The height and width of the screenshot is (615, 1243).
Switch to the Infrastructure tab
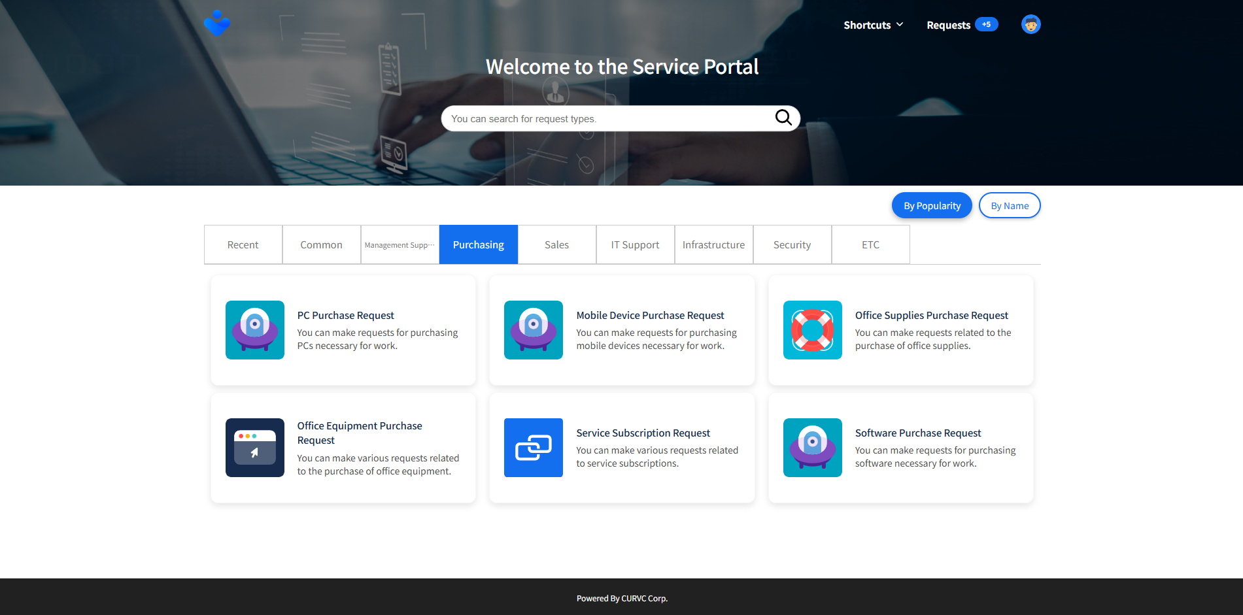pos(714,244)
